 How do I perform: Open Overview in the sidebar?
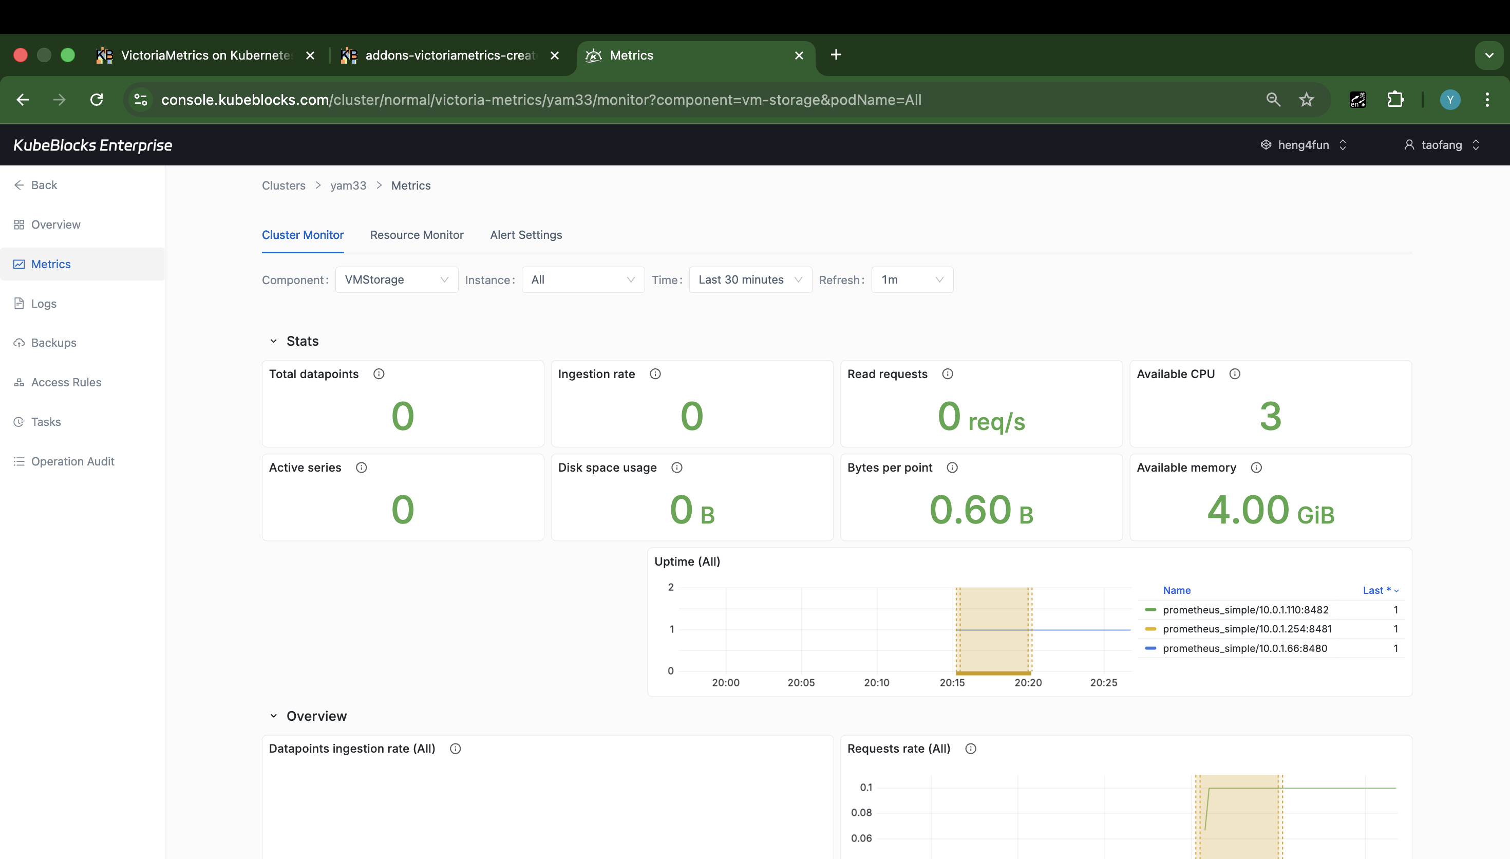(x=83, y=225)
